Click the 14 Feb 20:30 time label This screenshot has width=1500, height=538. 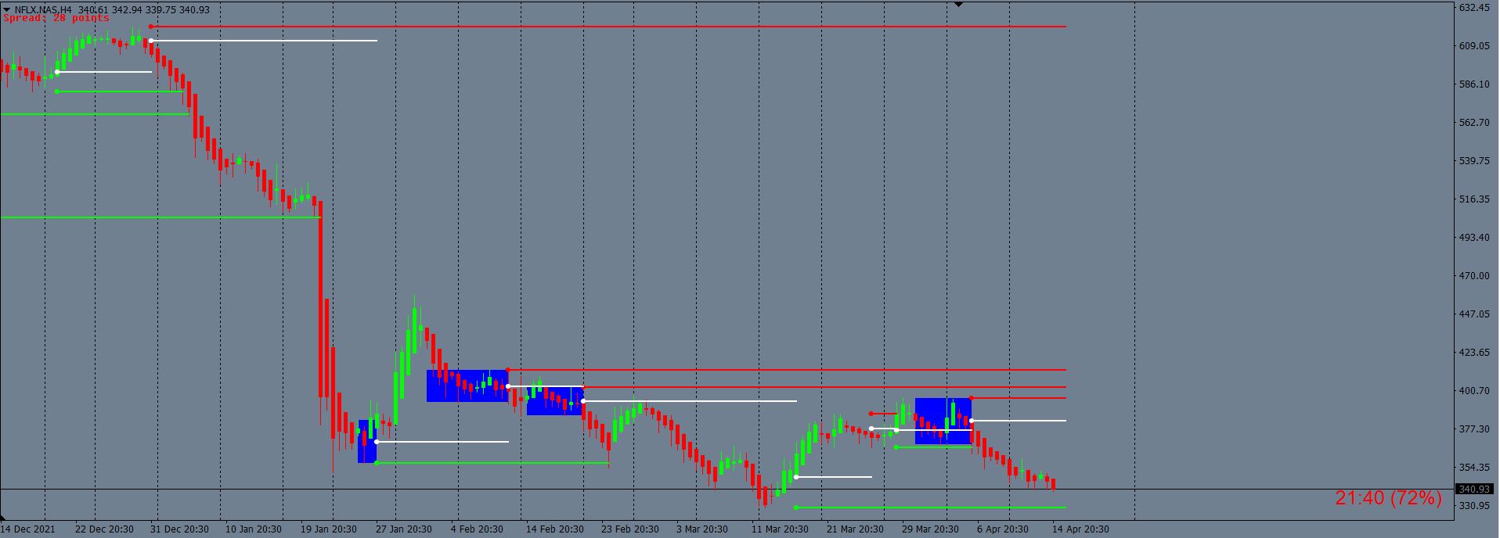coord(553,529)
